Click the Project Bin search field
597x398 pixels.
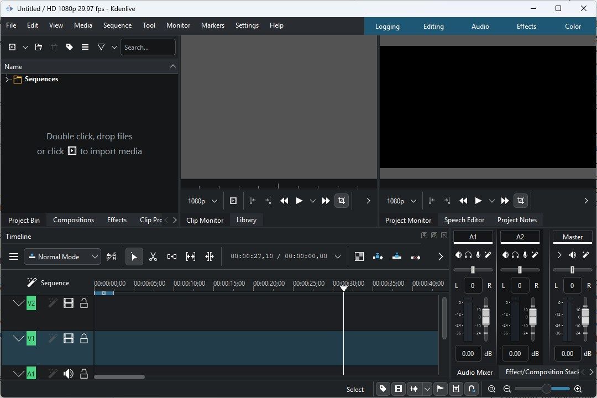click(x=148, y=47)
